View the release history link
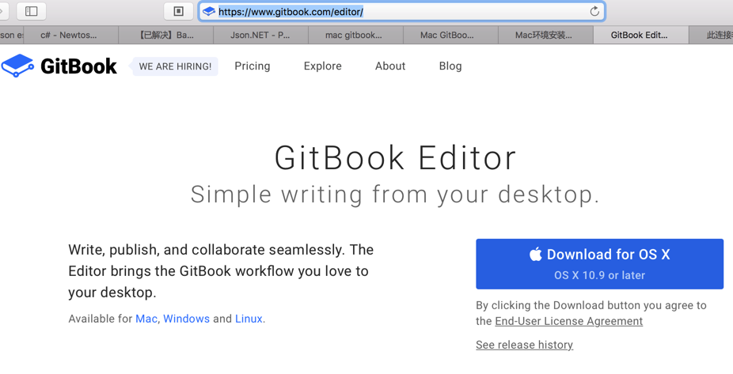Image resolution: width=733 pixels, height=374 pixels. 524,345
